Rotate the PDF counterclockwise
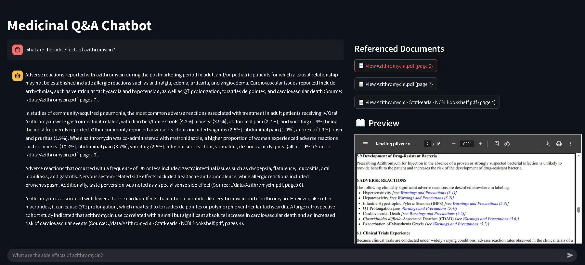The image size is (585, 265). pos(507,144)
